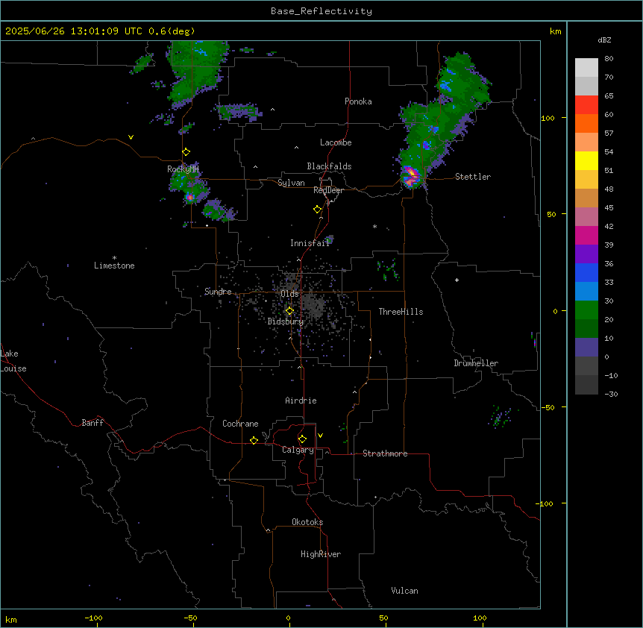Select the purple swatch above the 36 label
This screenshot has height=628, width=643.
tap(586, 254)
